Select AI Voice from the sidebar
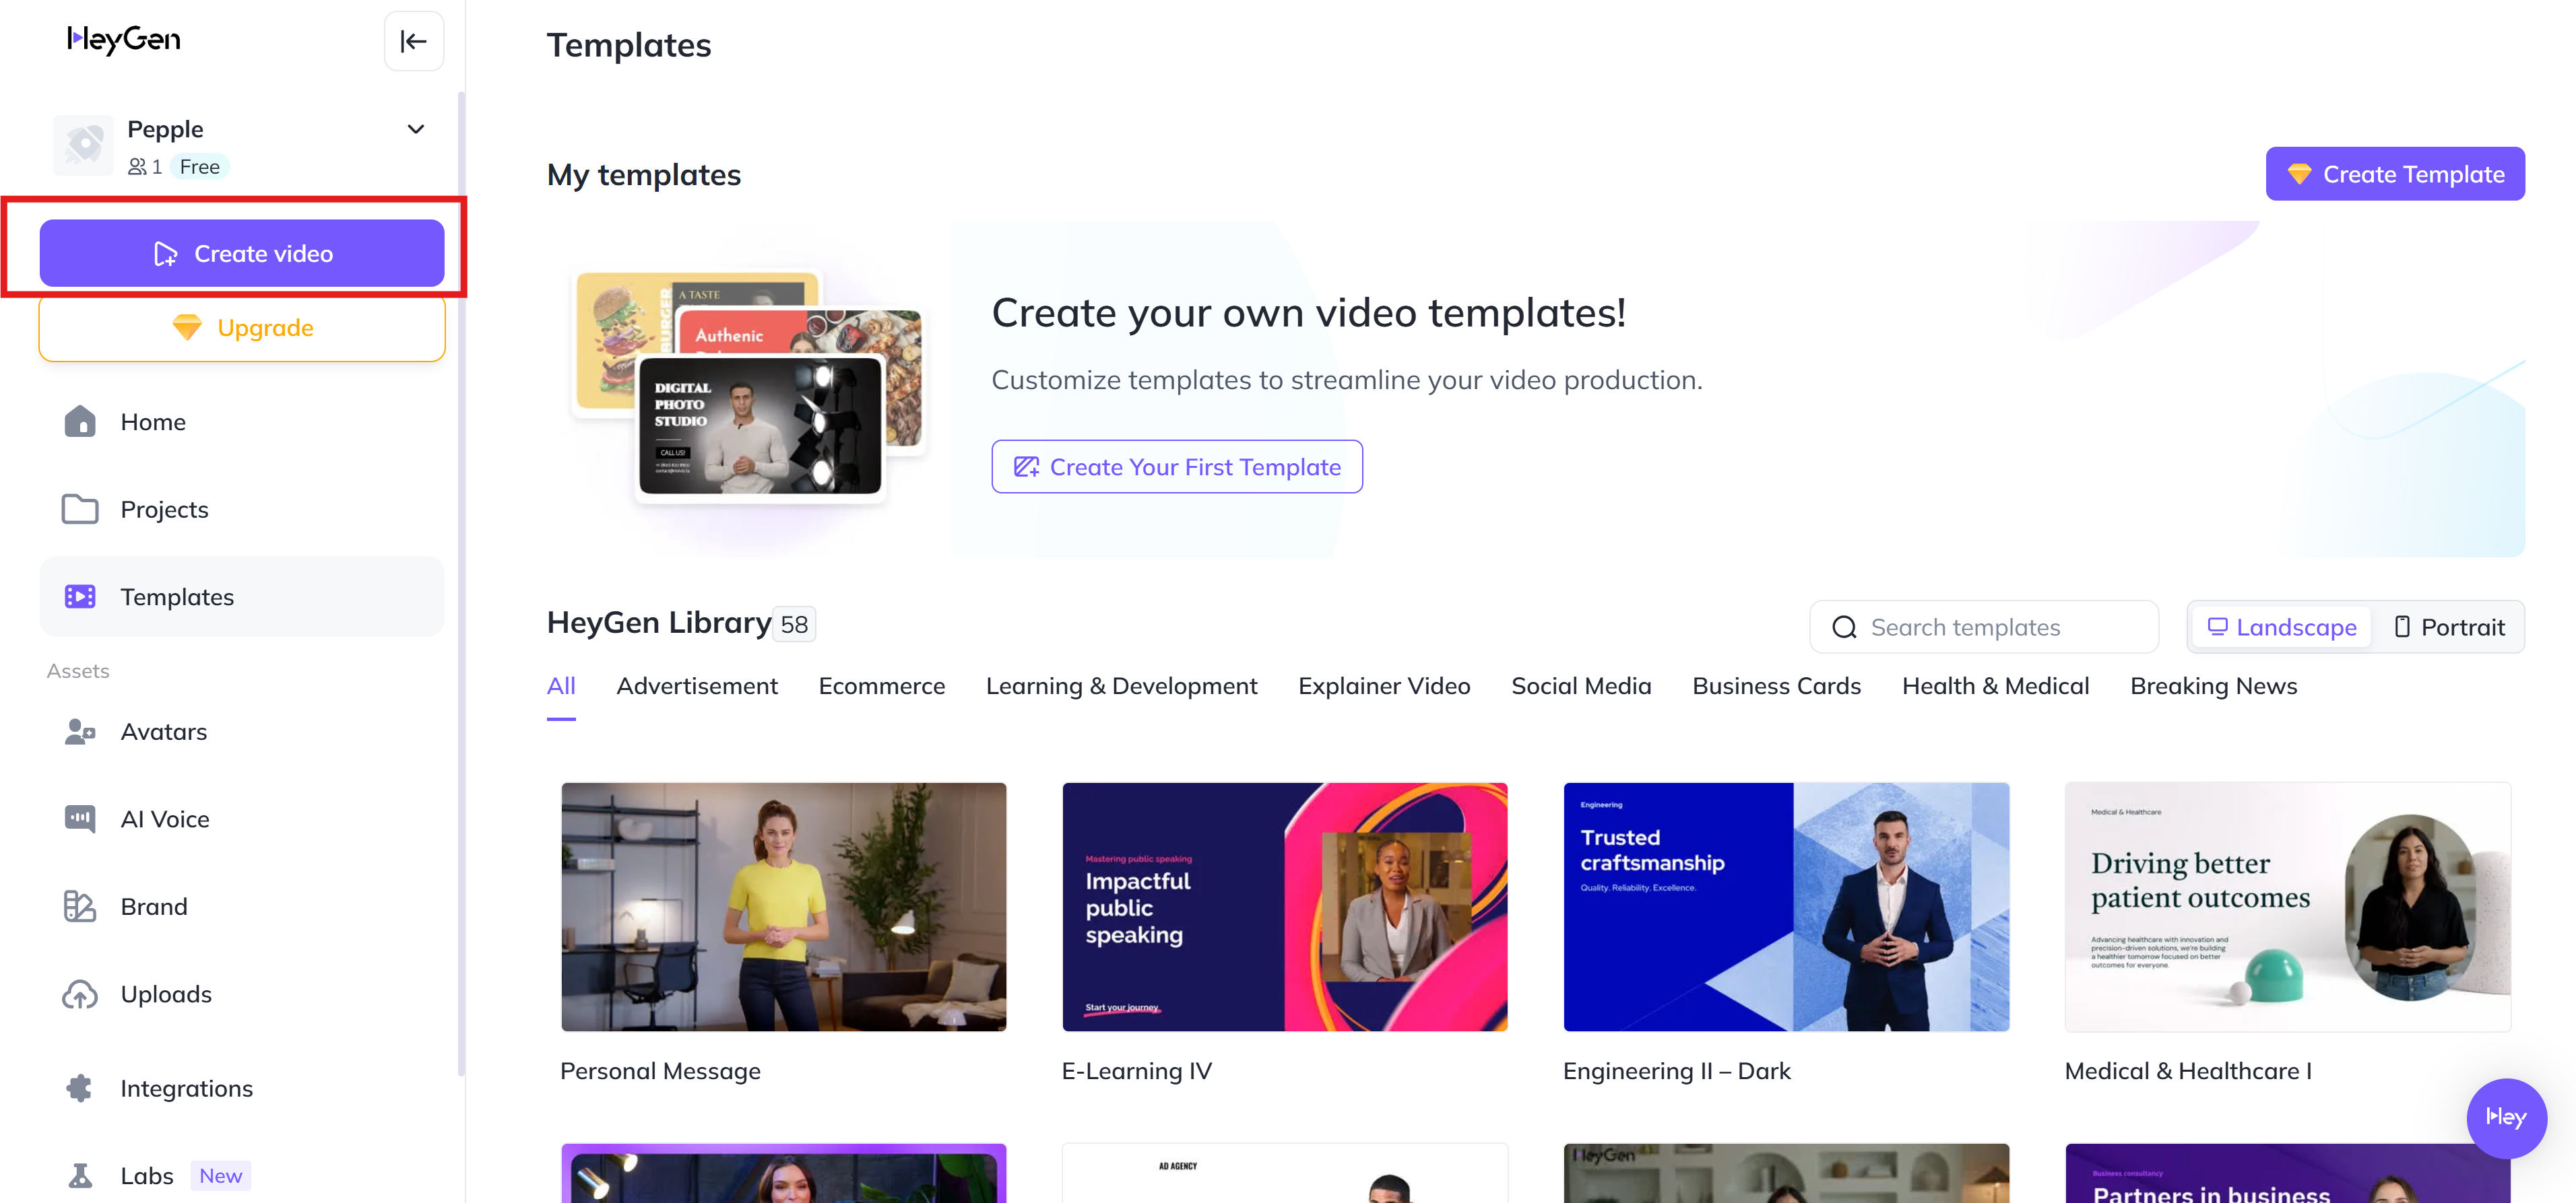 pos(165,819)
